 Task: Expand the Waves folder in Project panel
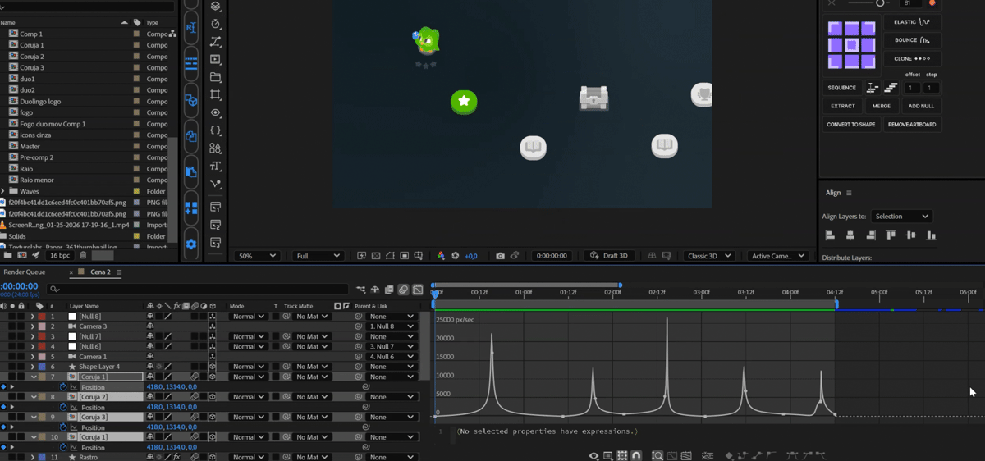tap(3, 191)
